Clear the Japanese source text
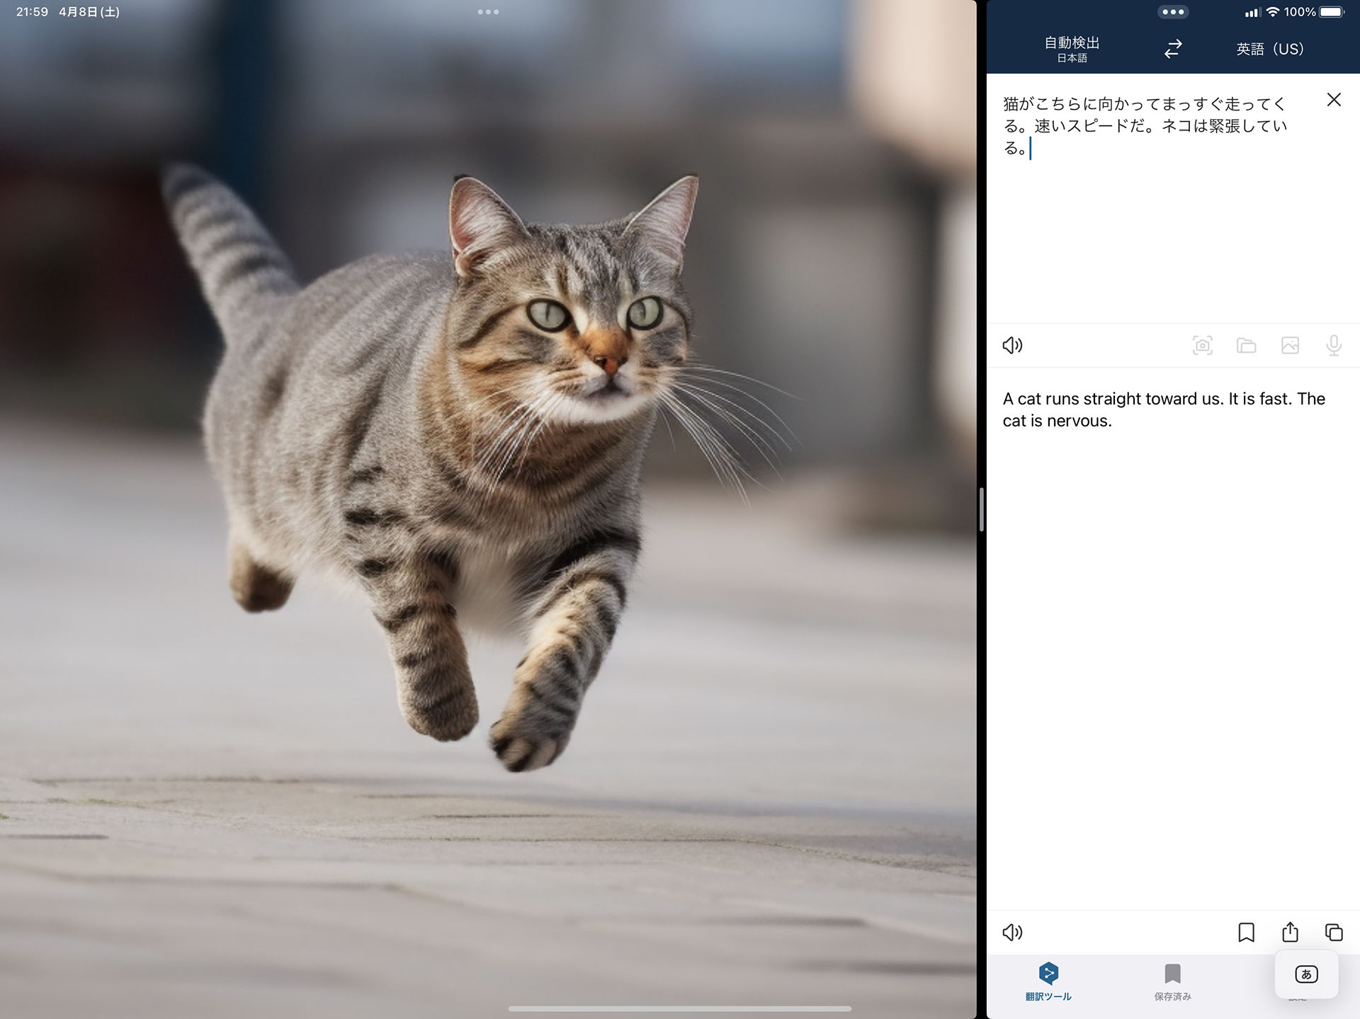Screen dimensions: 1360x1019 1333,100
